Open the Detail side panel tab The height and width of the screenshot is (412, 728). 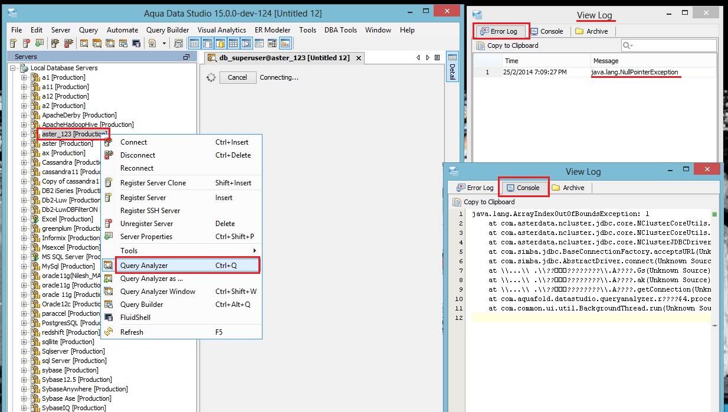(452, 66)
